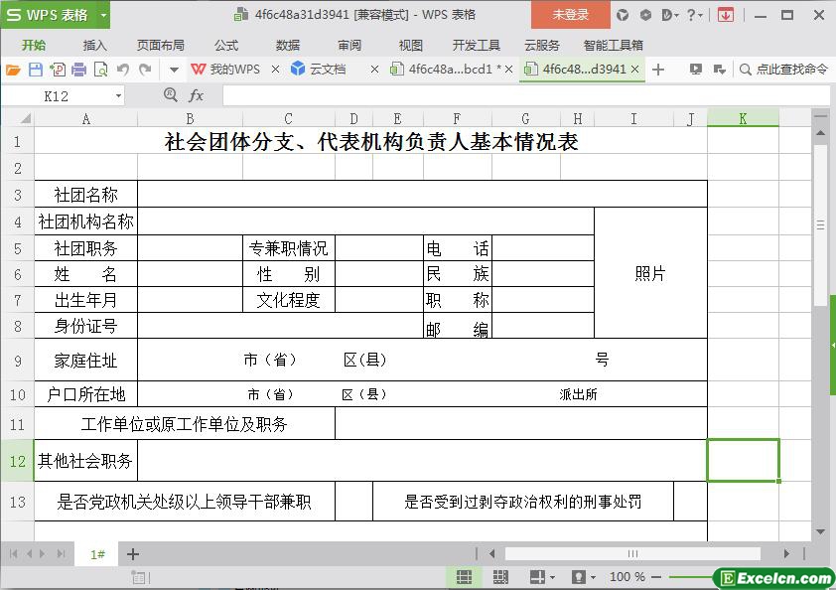836x590 pixels.
Task: Switch to page break preview view
Action: (500, 577)
